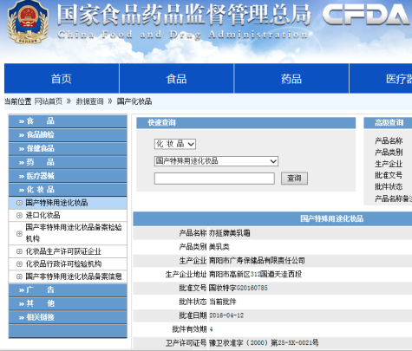The image size is (412, 351).
Task: Click the 查询 search button
Action: tap(294, 179)
